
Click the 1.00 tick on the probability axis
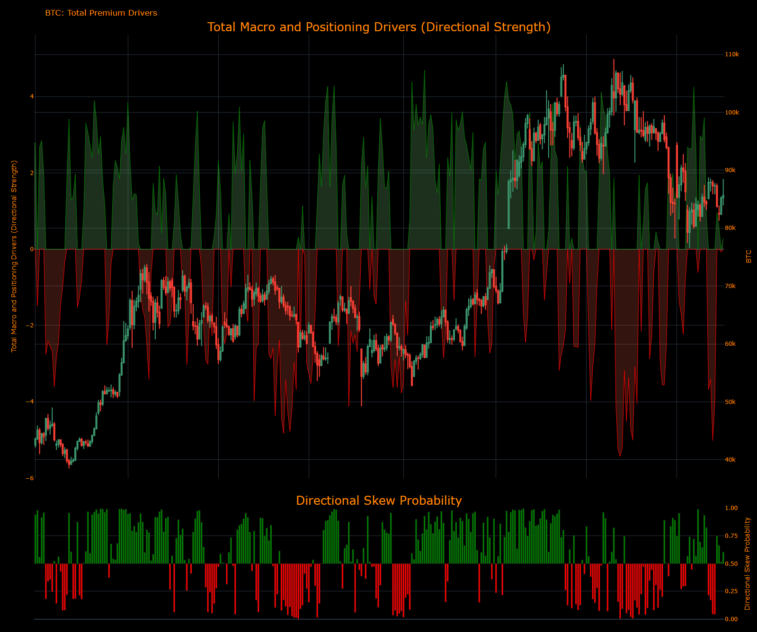tap(731, 508)
